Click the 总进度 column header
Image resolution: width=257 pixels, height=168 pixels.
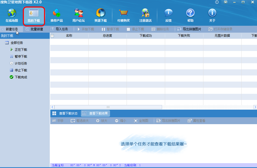click(107, 35)
